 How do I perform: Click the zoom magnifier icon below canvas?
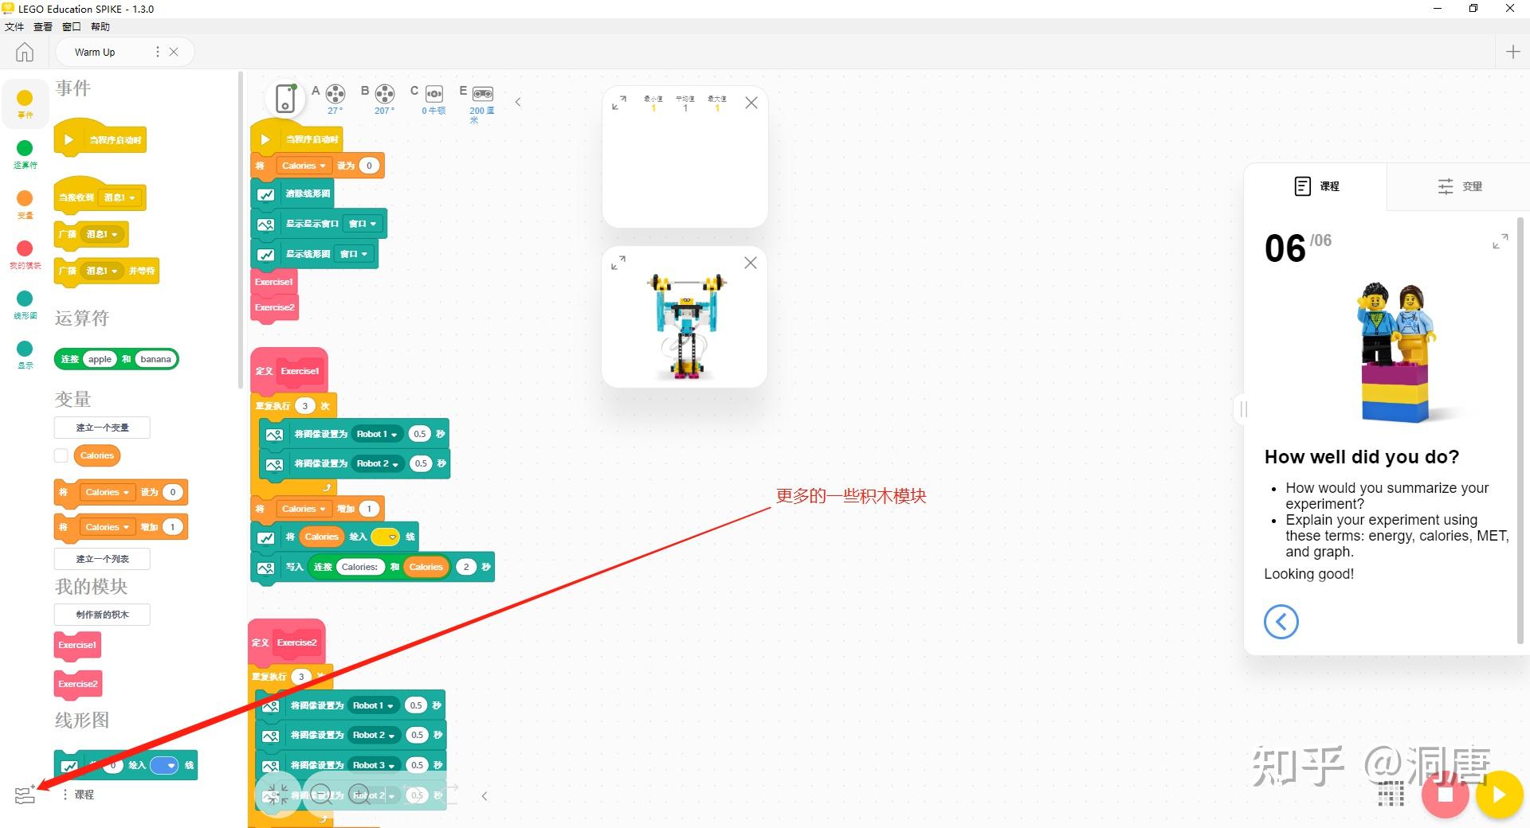[x=360, y=795]
